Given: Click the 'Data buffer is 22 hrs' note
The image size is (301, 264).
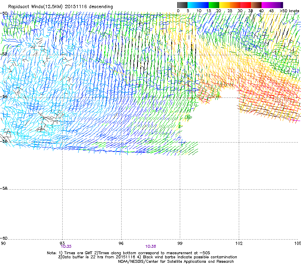Looking at the screenshot, I should (x=147, y=257).
